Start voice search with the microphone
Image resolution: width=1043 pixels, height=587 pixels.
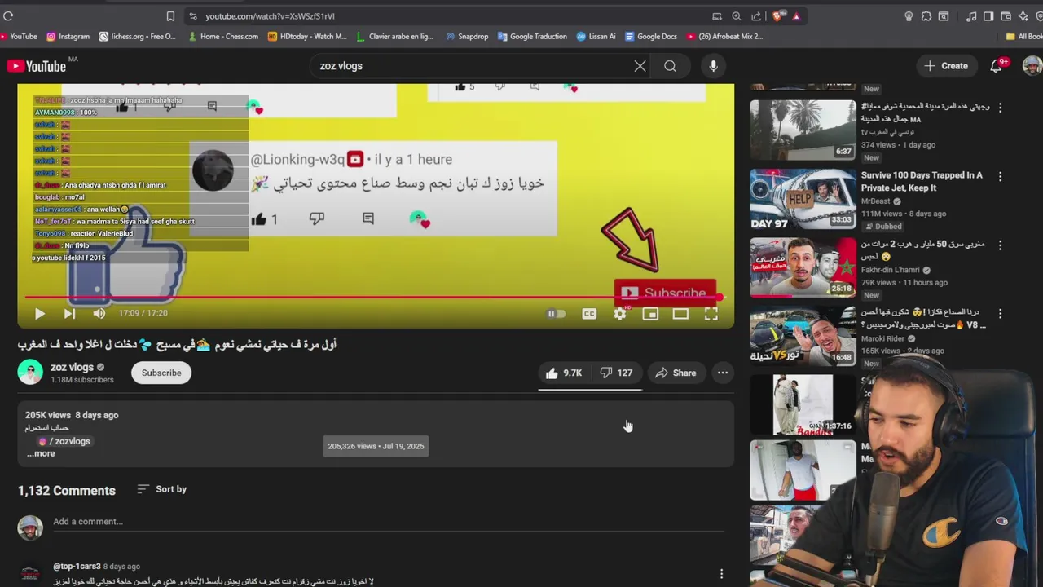coord(713,66)
